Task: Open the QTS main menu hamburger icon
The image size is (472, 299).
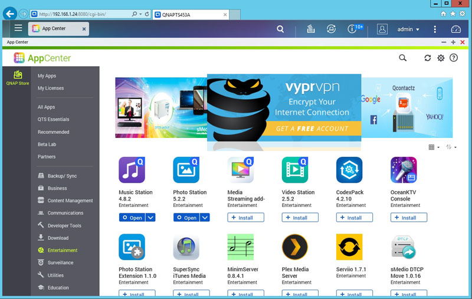Action: pos(18,28)
